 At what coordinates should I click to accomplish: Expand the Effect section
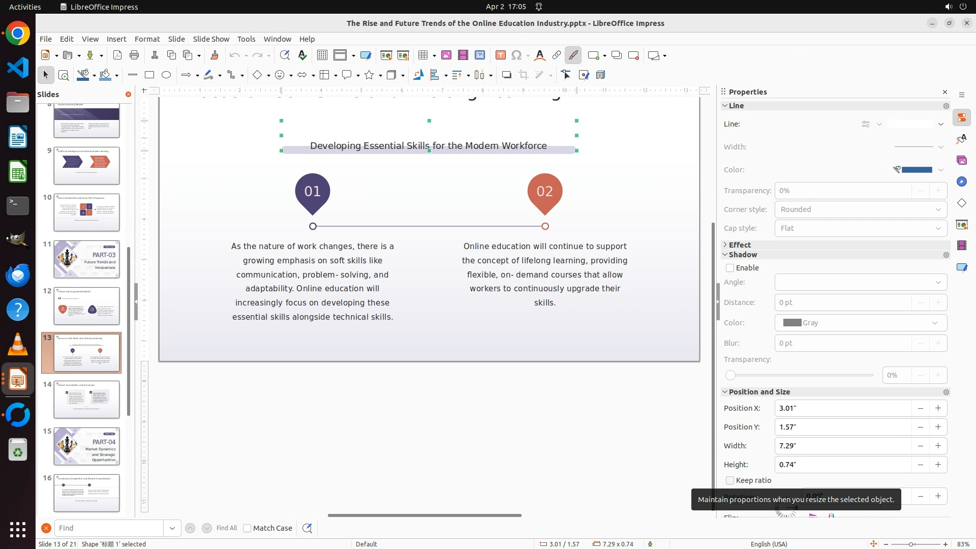(x=739, y=245)
